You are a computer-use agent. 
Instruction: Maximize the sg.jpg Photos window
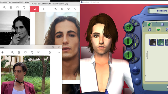[x=53, y=47]
